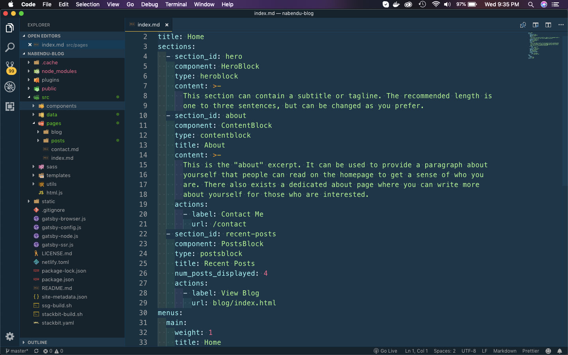Open the Terminal menu

176,4
